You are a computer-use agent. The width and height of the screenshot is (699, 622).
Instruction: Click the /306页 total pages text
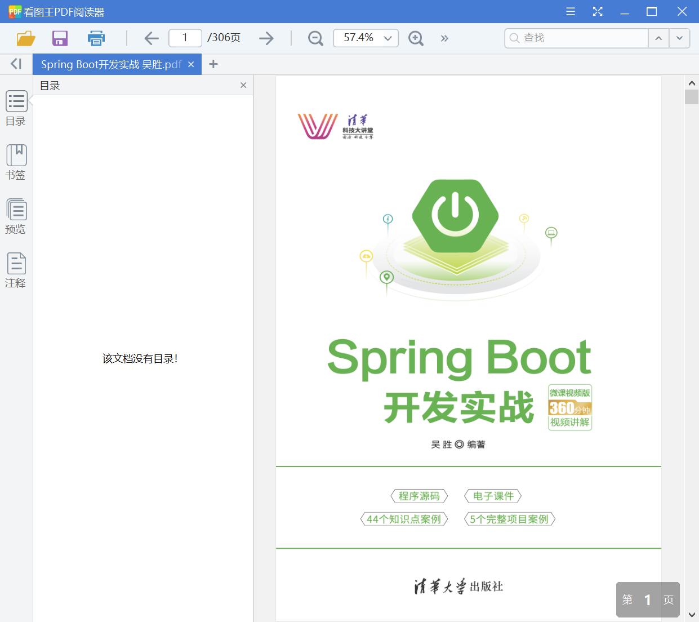click(x=224, y=38)
